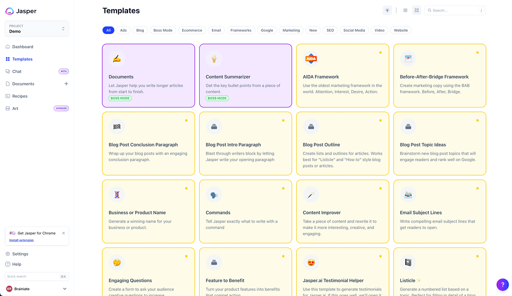Toggle favorite star on Blog Post Conclusion Paragraph
512x296 pixels.
click(x=186, y=120)
